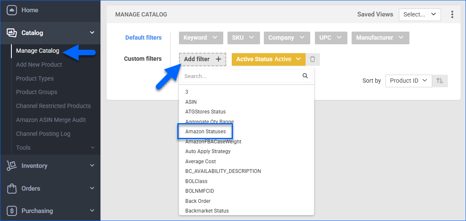
Task: Click the Add filter button
Action: [x=202, y=59]
